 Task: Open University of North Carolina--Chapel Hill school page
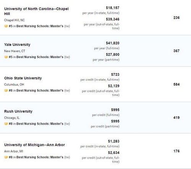pos(36,11)
